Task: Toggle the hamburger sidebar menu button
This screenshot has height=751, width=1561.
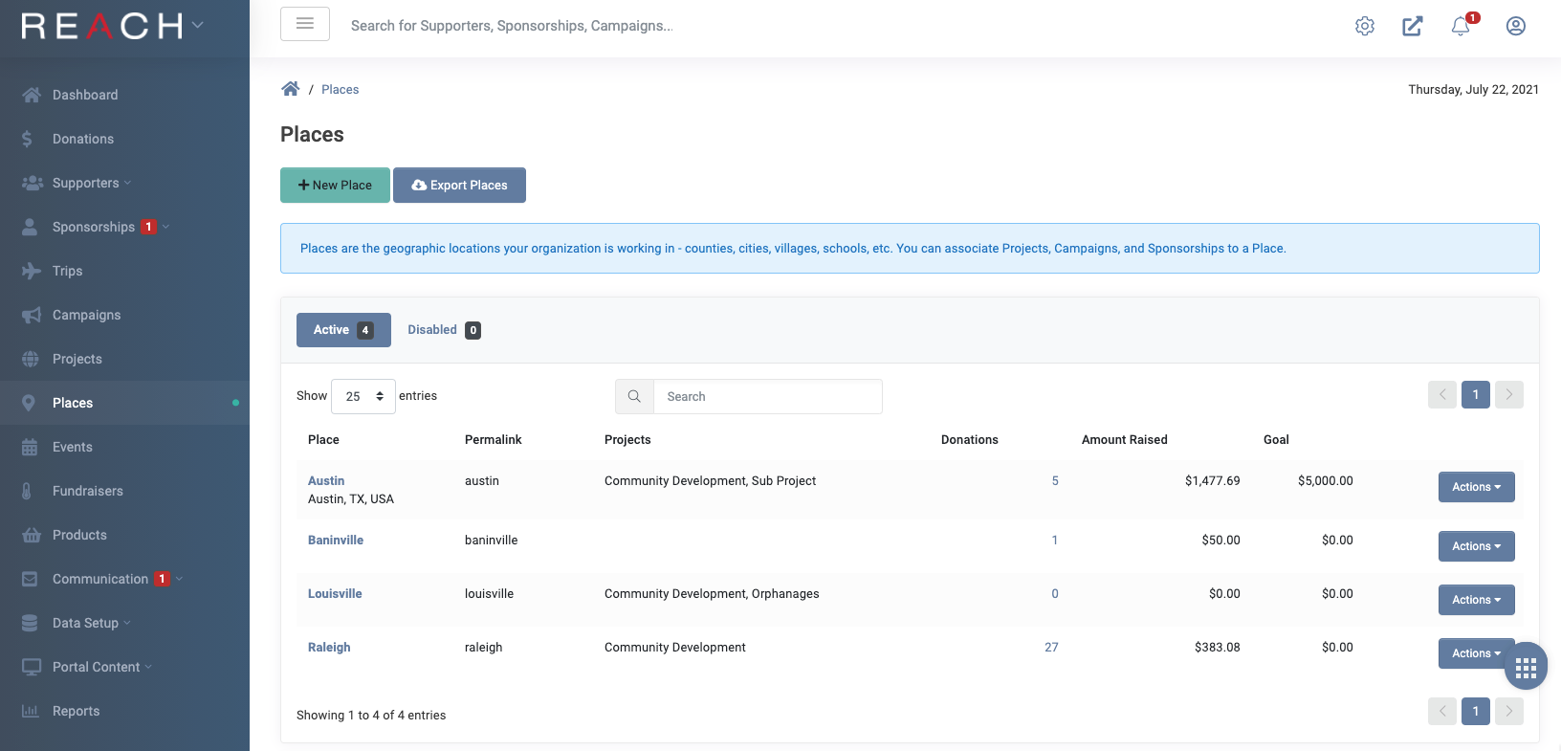Action: [x=305, y=24]
